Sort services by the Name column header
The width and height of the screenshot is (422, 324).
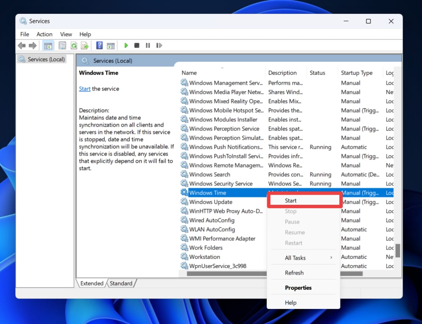click(189, 73)
